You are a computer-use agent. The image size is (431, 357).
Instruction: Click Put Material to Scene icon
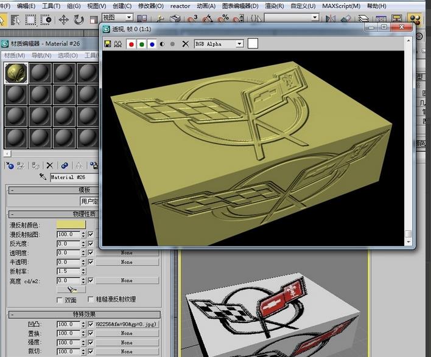(21, 165)
